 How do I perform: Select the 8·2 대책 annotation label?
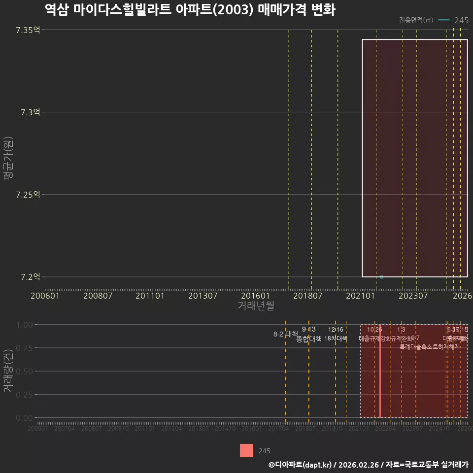[x=285, y=334]
